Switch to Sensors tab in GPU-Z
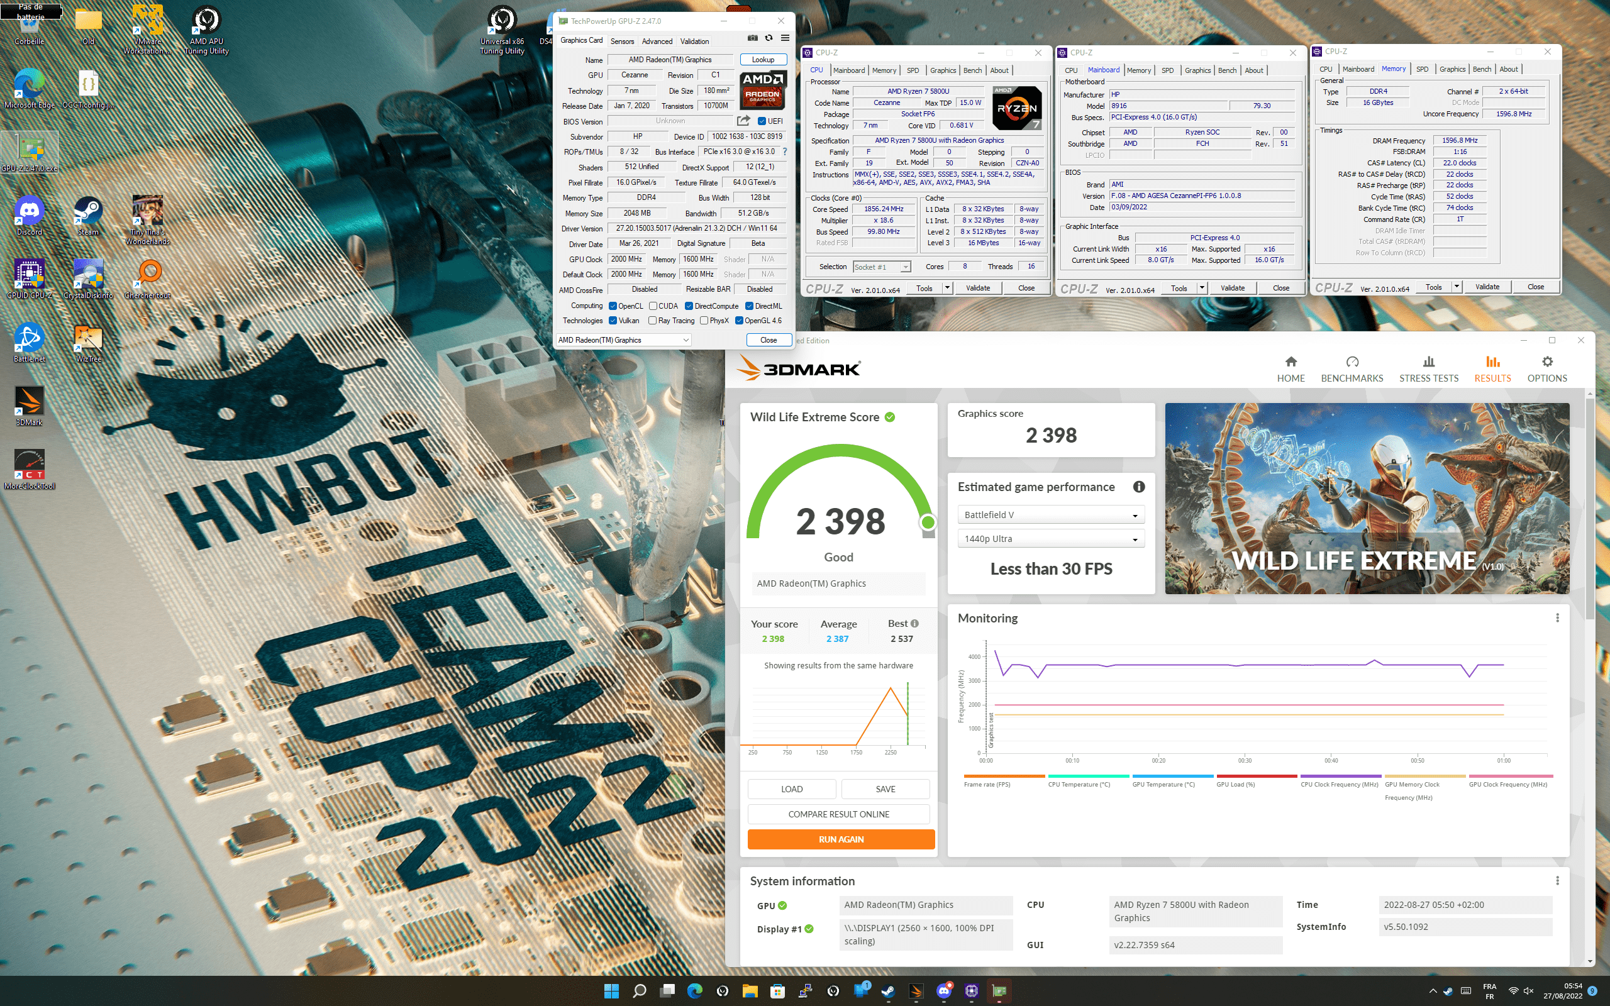Image resolution: width=1610 pixels, height=1006 pixels. click(x=622, y=41)
